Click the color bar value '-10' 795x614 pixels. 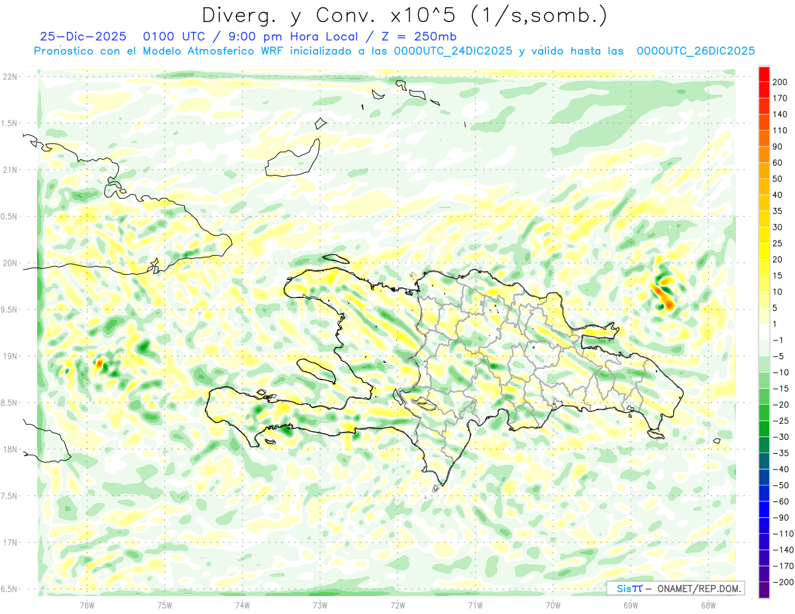tap(780, 372)
